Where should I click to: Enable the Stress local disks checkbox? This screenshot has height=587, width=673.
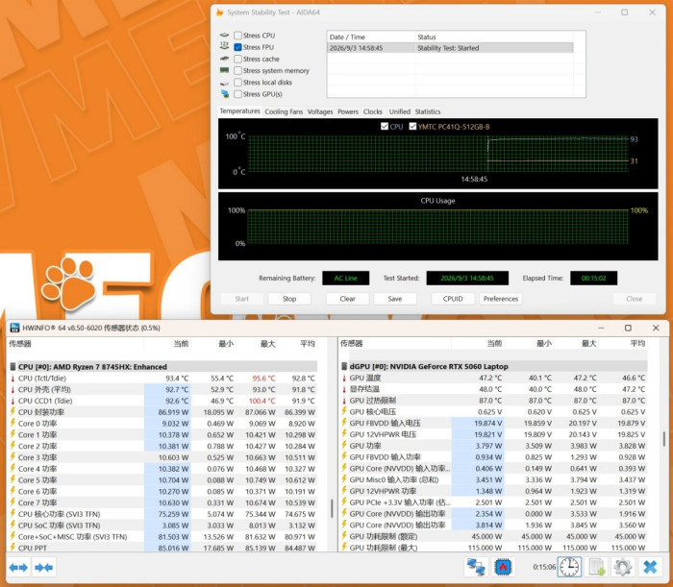pos(237,83)
